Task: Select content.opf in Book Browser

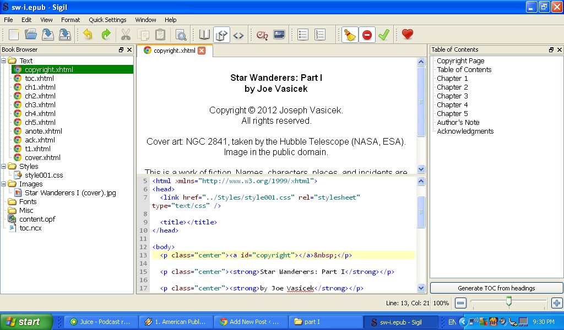Action: pos(37,219)
